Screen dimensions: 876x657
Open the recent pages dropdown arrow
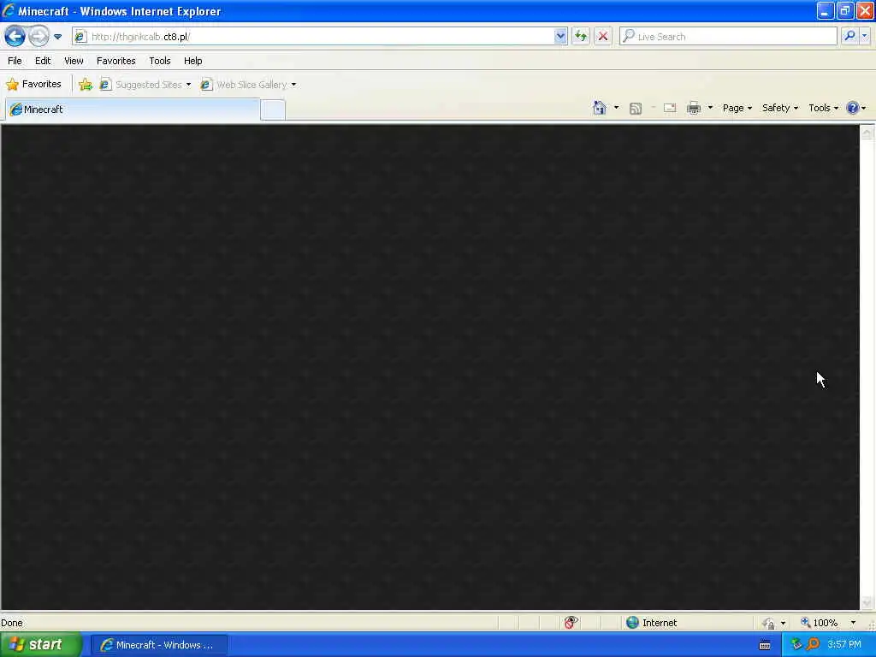(57, 37)
